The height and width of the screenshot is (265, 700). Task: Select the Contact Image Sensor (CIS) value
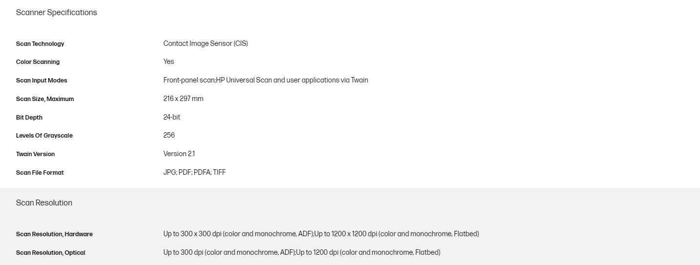206,43
